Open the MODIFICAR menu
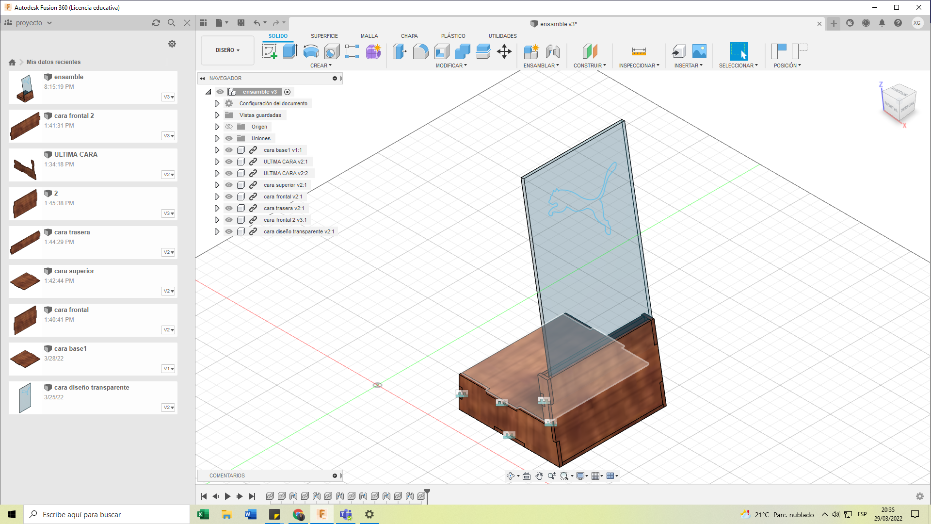 [x=451, y=65]
